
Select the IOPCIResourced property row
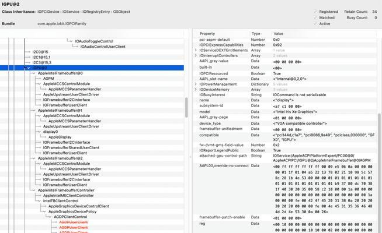click(285, 73)
